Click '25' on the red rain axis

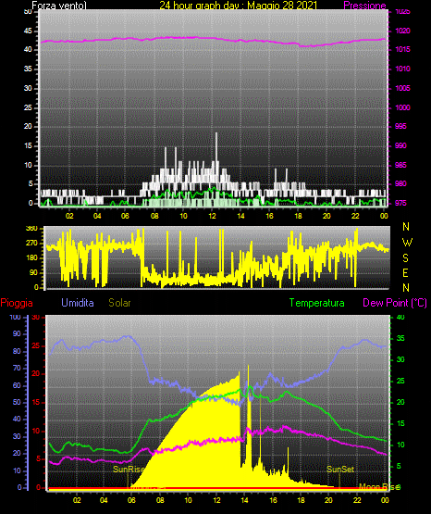tap(36, 345)
